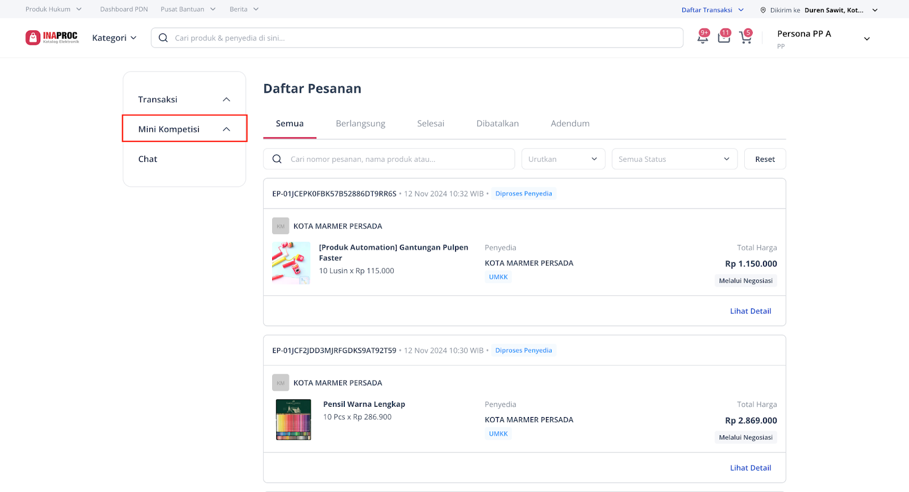This screenshot has width=909, height=492.
Task: Open the shopping cart icon
Action: click(x=745, y=37)
